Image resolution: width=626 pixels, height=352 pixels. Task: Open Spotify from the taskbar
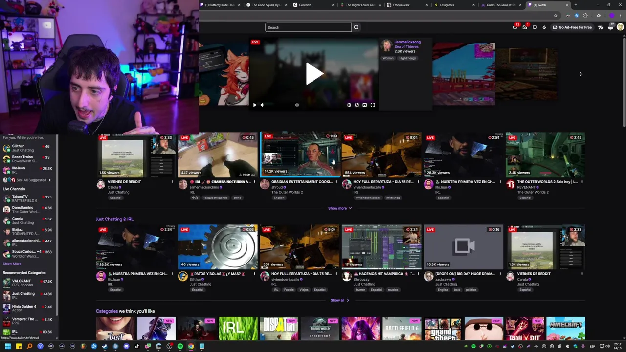180,346
